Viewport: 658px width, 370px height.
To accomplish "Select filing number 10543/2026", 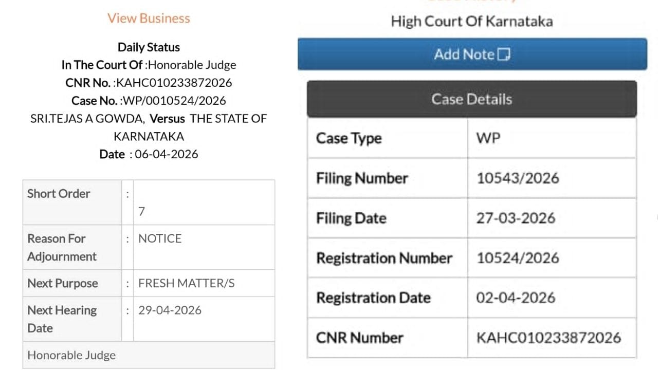I will coord(518,178).
